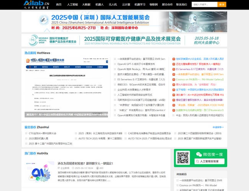Click the WeChat search icon

(x=199, y=155)
